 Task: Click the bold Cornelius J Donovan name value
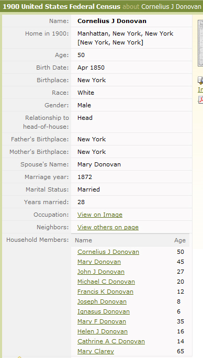(x=112, y=21)
